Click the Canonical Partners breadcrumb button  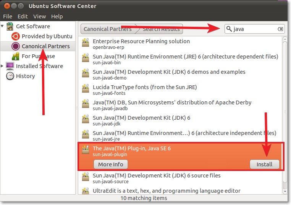coord(109,29)
